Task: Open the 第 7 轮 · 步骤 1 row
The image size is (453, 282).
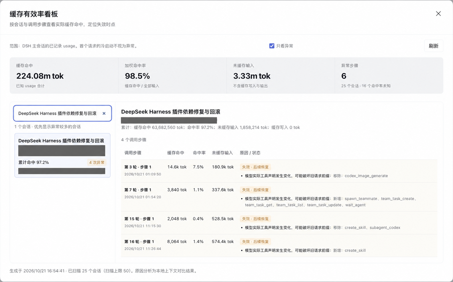Action: (279, 197)
